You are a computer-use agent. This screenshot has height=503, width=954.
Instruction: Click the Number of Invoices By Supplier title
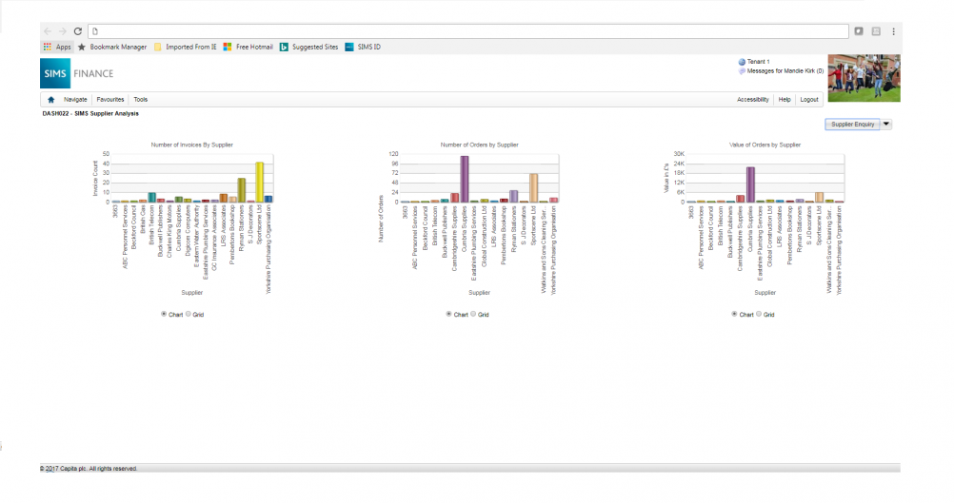pyautogui.click(x=191, y=145)
